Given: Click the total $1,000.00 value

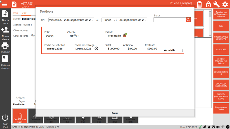Looking at the screenshot, I should point(114,49).
